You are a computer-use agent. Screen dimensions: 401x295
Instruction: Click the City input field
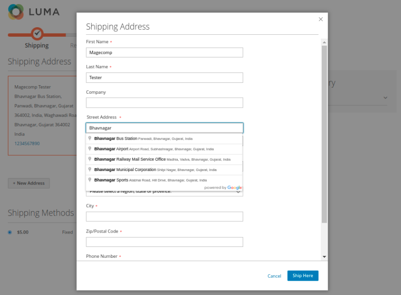(x=164, y=217)
